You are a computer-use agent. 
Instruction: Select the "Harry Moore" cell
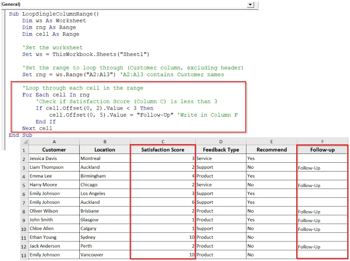point(54,185)
